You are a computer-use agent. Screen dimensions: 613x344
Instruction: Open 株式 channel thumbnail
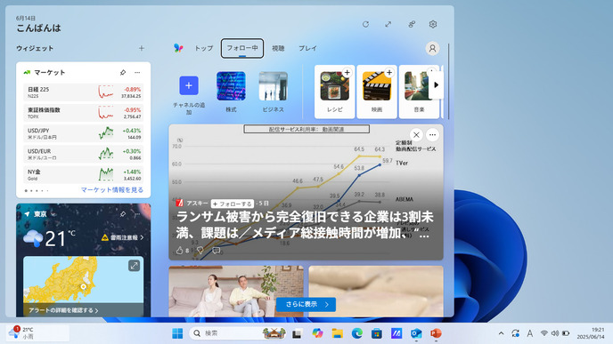231,86
